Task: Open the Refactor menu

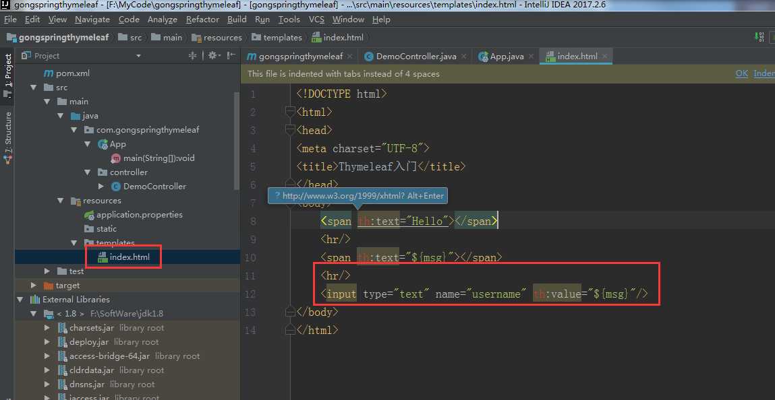Action: coord(202,20)
